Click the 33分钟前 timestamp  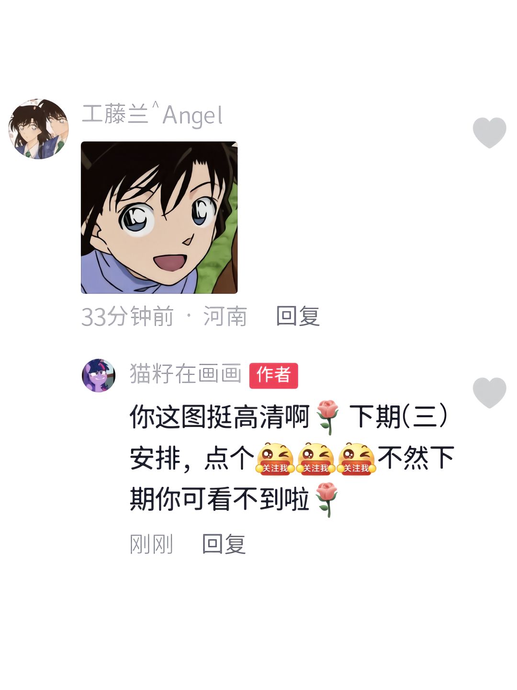pyautogui.click(x=127, y=316)
